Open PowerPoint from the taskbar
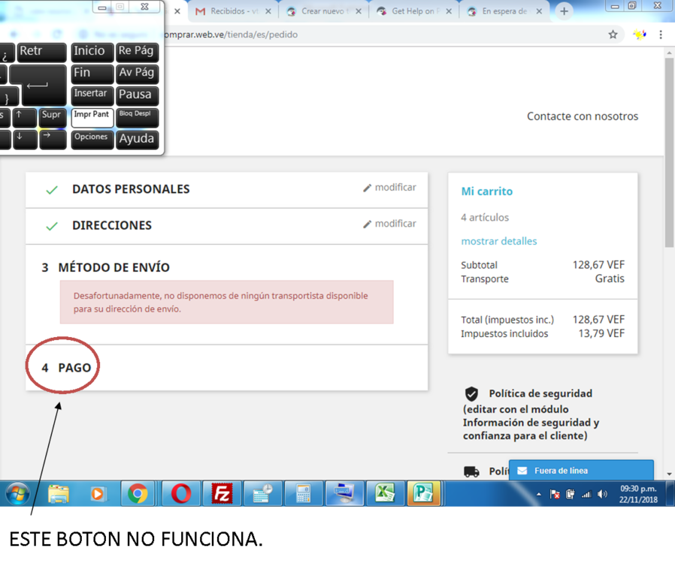The image size is (675, 563). [x=423, y=494]
